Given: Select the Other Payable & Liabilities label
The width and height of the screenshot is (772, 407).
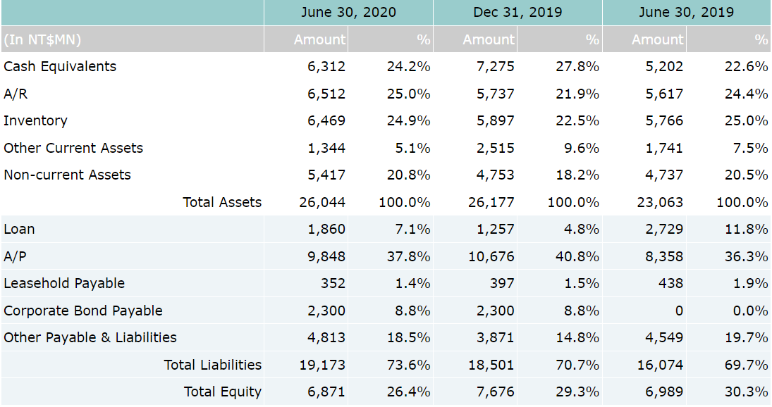Looking at the screenshot, I should tap(90, 337).
